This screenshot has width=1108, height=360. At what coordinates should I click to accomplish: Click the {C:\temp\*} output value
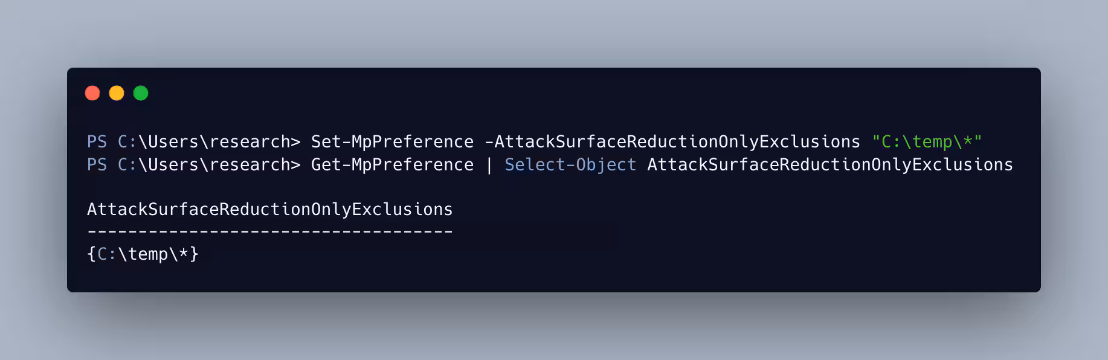click(x=143, y=254)
